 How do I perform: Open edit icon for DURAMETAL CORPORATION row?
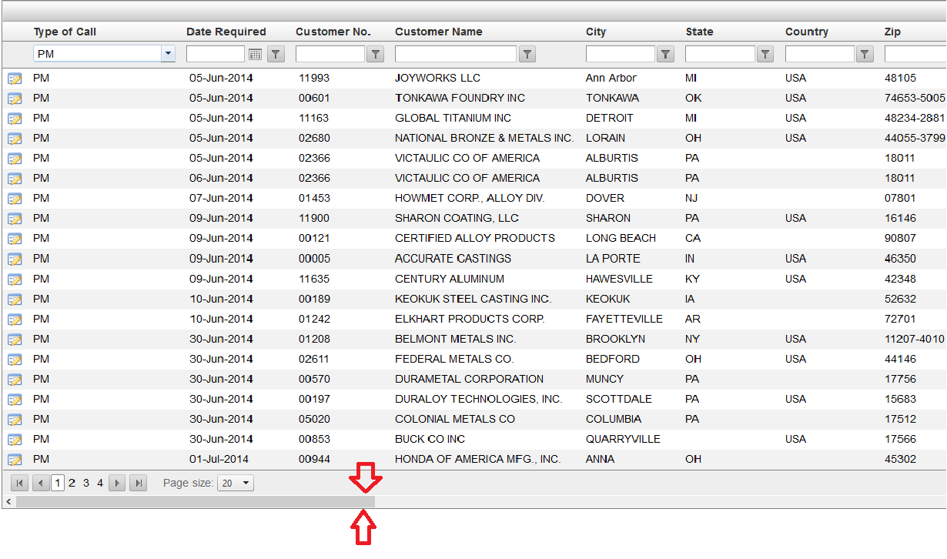click(x=15, y=380)
